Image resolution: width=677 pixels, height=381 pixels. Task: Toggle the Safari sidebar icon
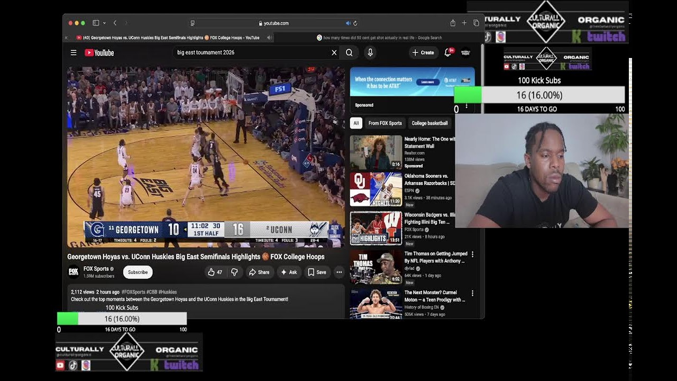[96, 23]
